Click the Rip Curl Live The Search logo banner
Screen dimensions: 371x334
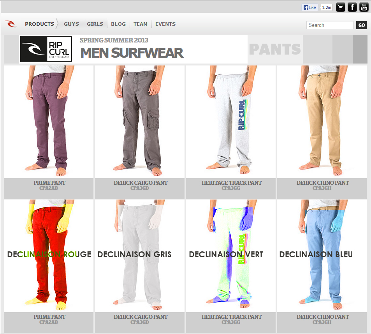click(46, 49)
